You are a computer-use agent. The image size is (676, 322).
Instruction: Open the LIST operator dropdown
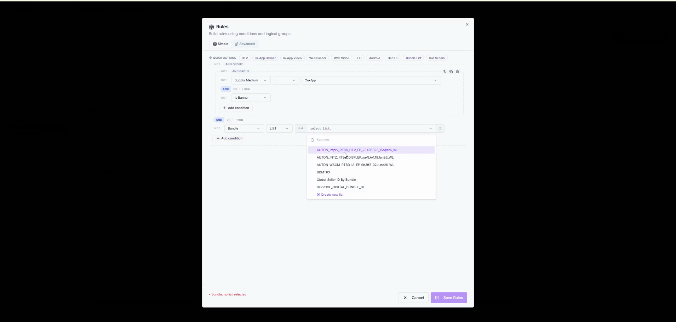click(x=279, y=128)
